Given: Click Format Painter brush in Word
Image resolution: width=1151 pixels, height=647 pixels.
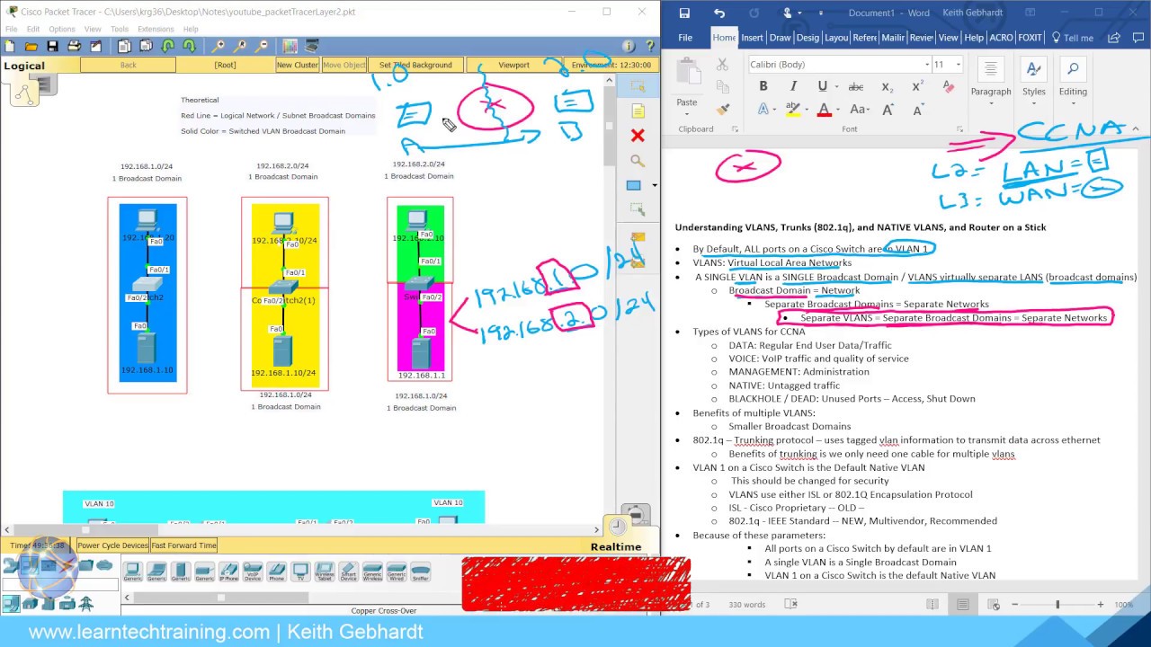Looking at the screenshot, I should pyautogui.click(x=722, y=109).
